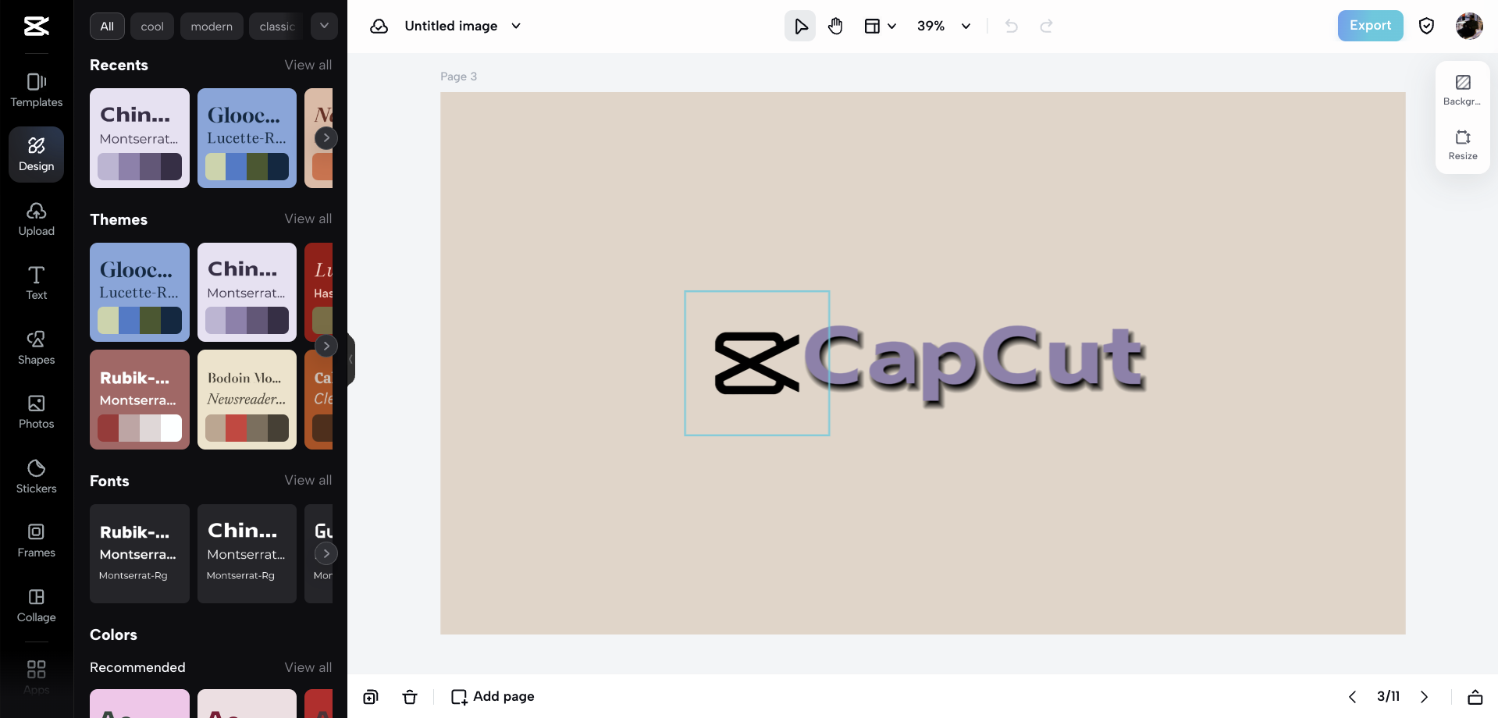Select the All filter chip
This screenshot has width=1498, height=718.
click(x=106, y=26)
